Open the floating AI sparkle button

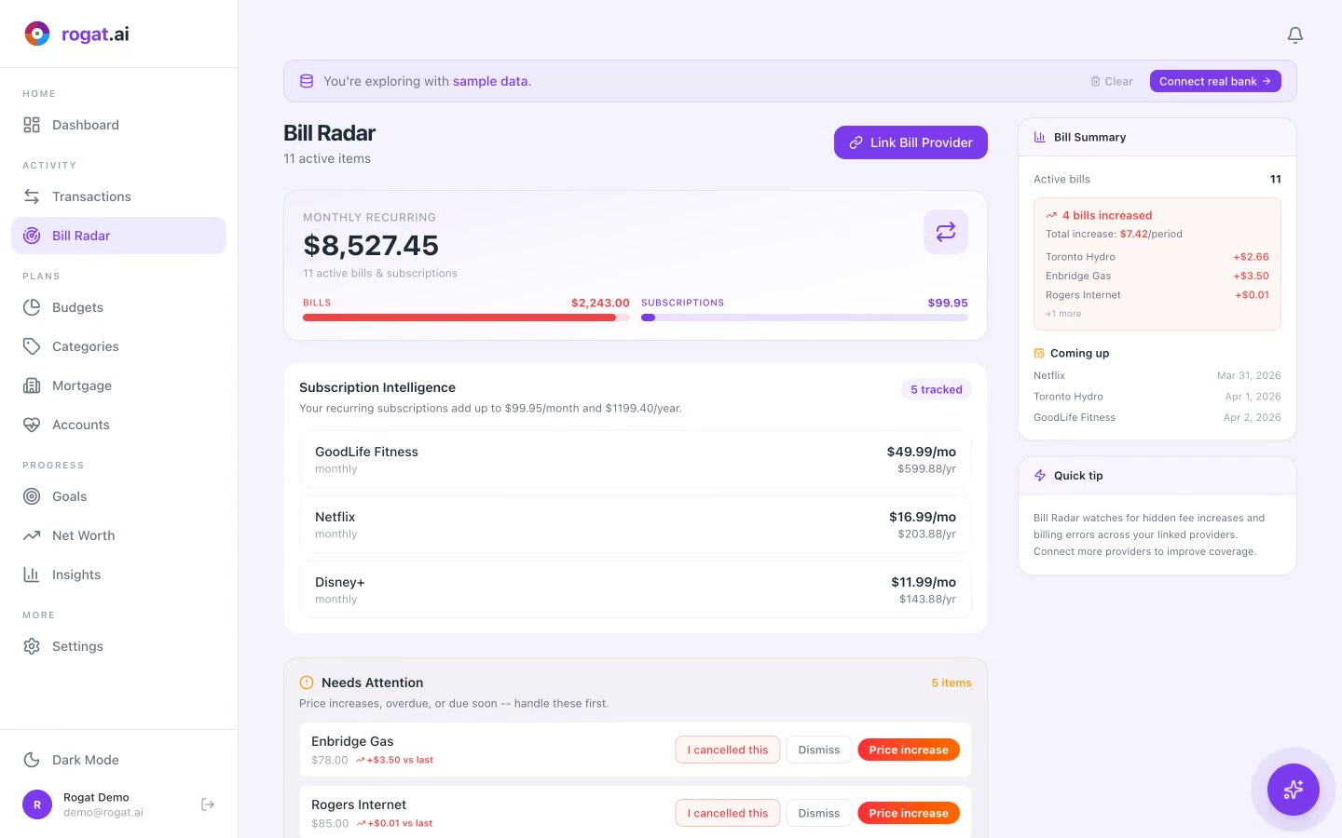click(x=1293, y=790)
